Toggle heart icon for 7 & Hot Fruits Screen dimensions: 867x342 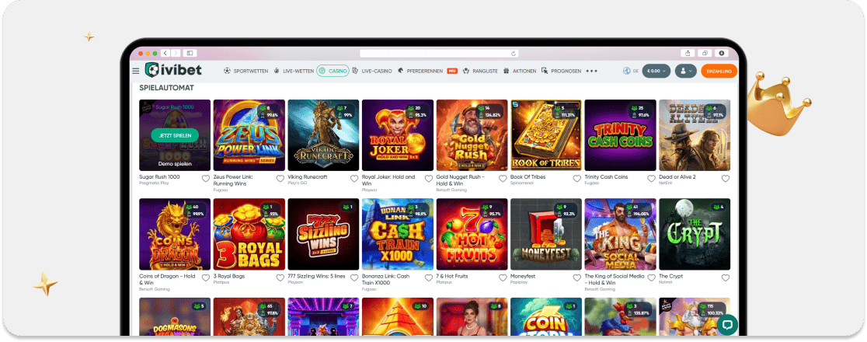[x=503, y=277]
